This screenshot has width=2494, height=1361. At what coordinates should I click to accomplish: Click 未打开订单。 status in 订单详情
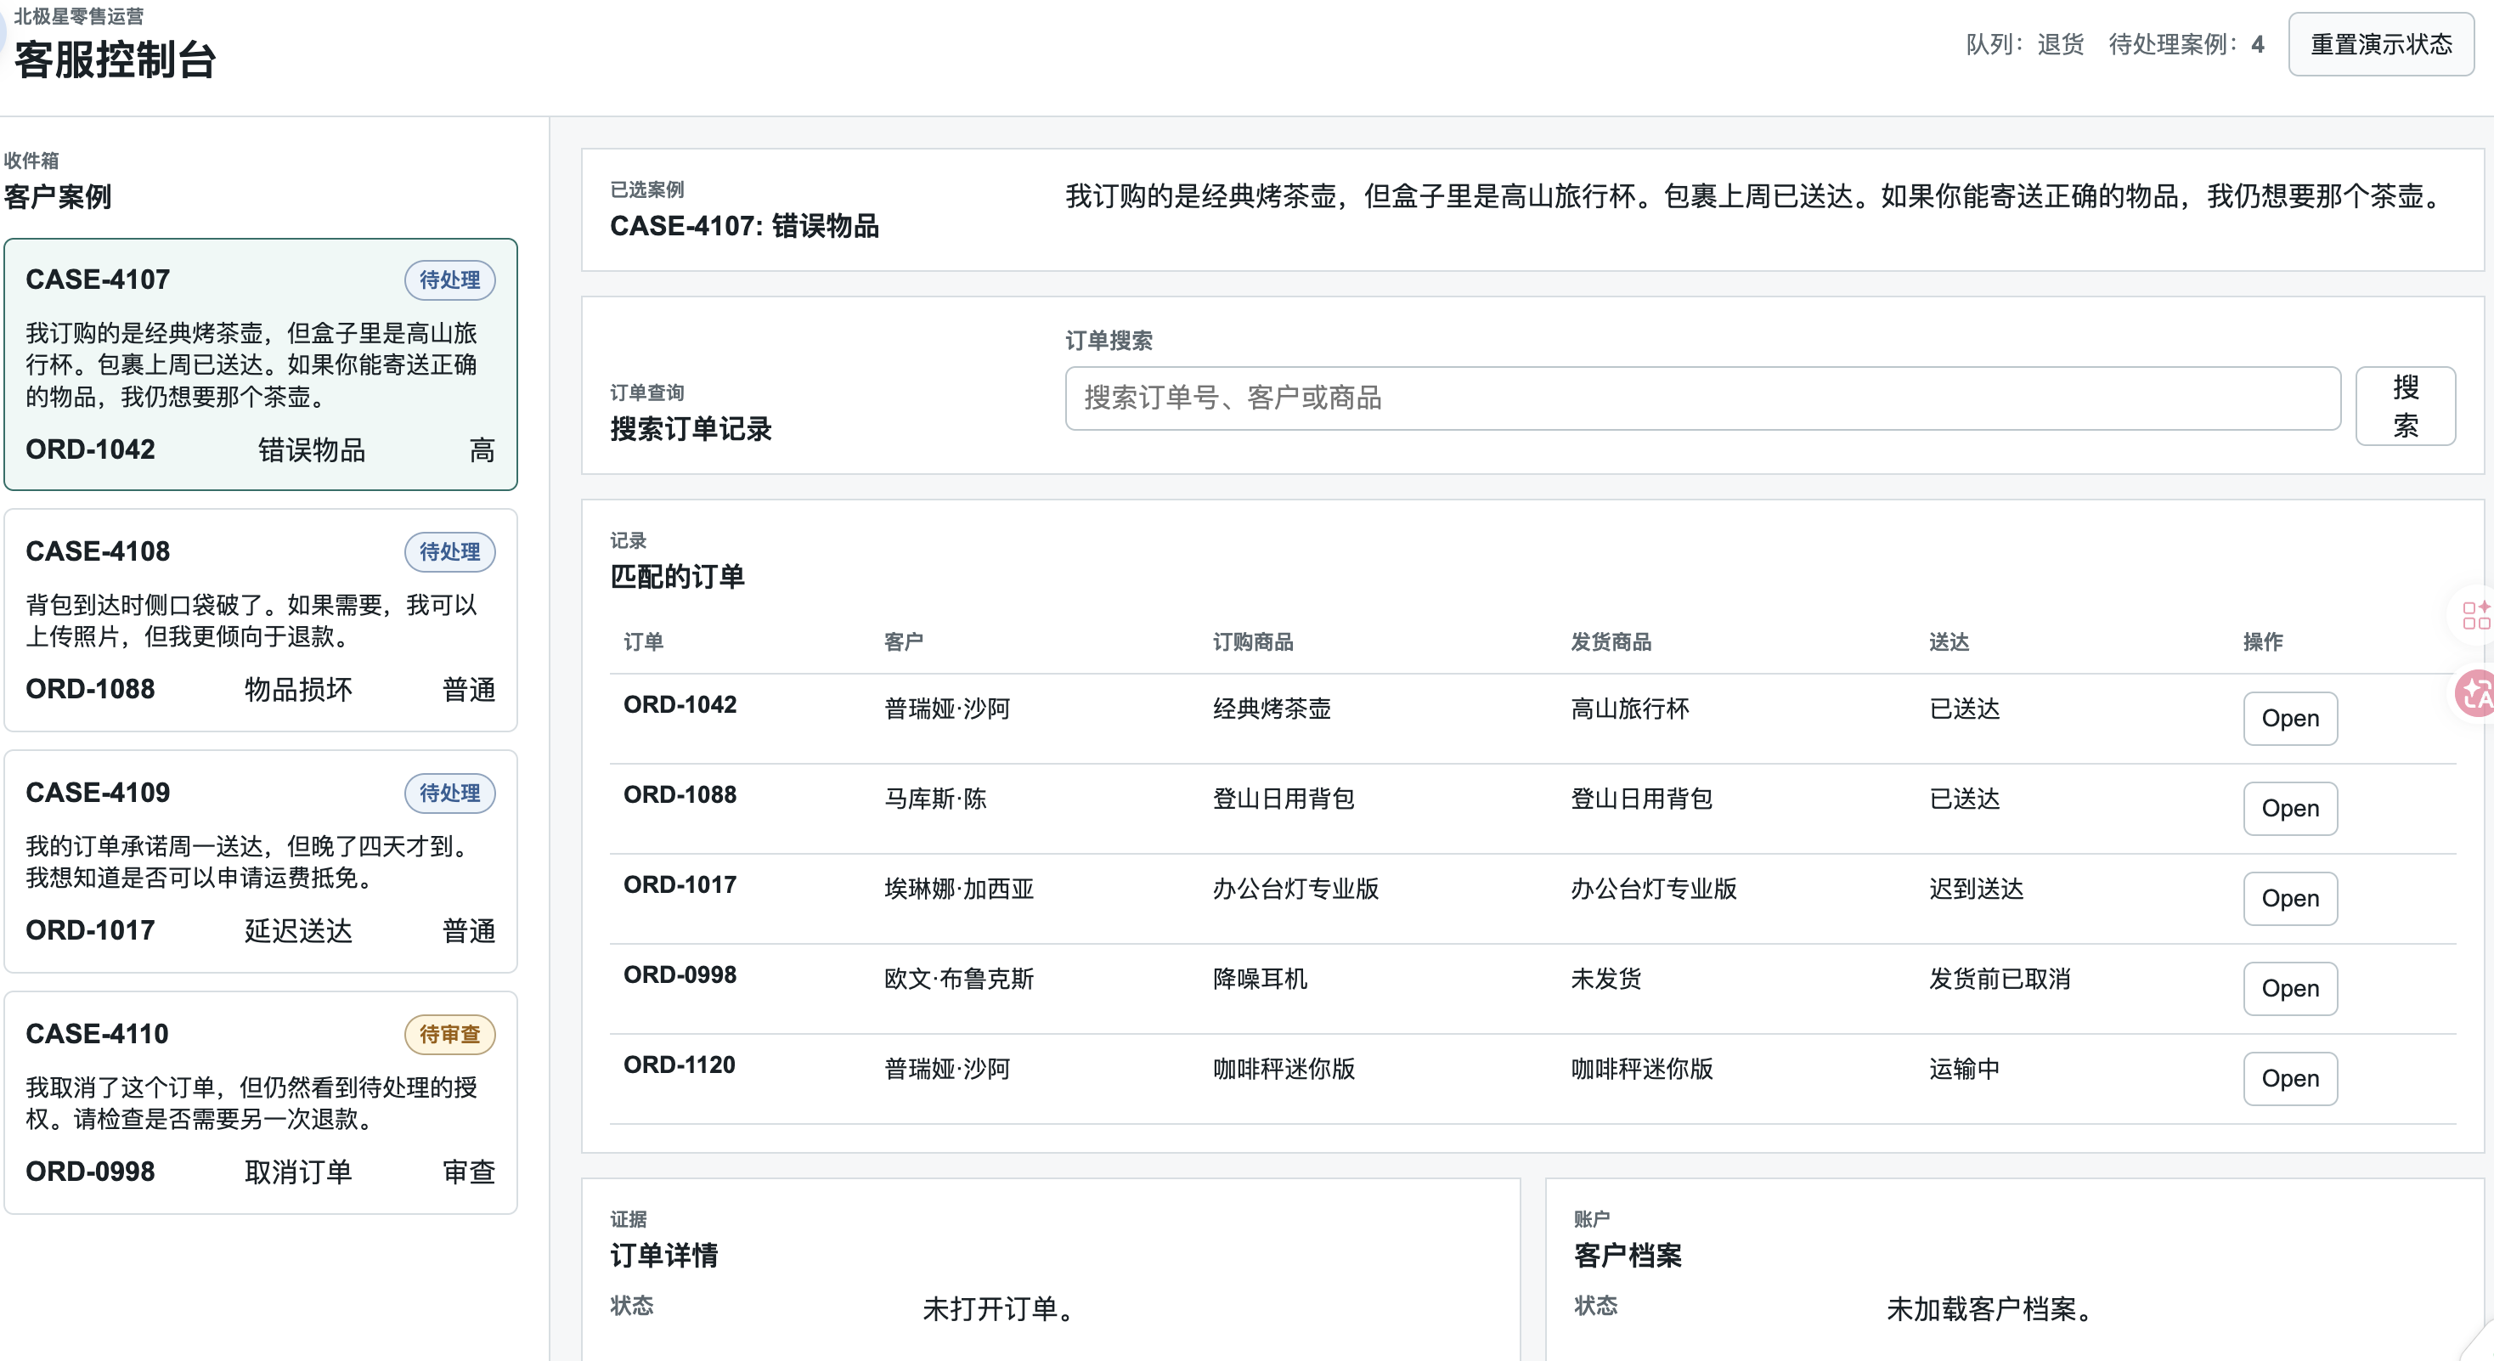[999, 1308]
